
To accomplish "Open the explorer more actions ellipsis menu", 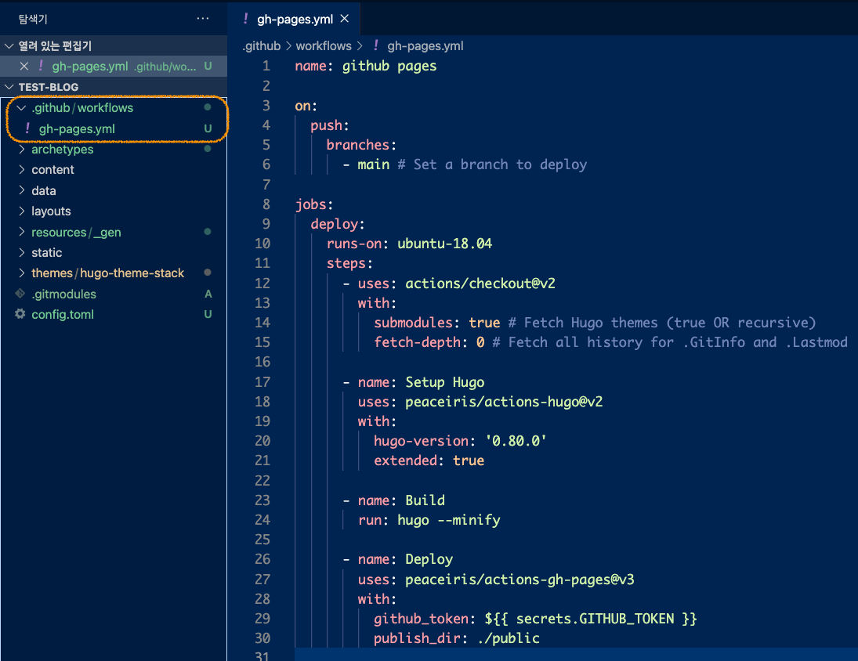I will pyautogui.click(x=203, y=18).
